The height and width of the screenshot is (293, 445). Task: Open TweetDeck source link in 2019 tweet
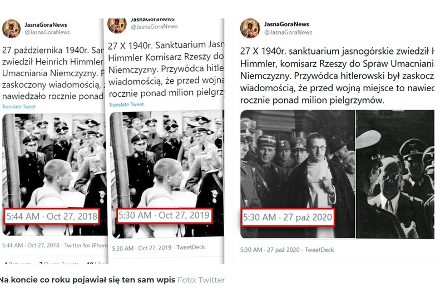point(191,247)
